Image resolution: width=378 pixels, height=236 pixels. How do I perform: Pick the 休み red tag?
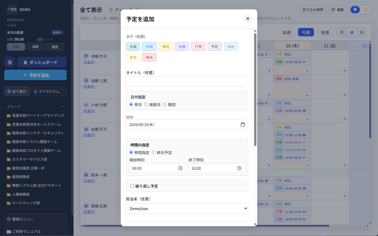pyautogui.click(x=149, y=57)
